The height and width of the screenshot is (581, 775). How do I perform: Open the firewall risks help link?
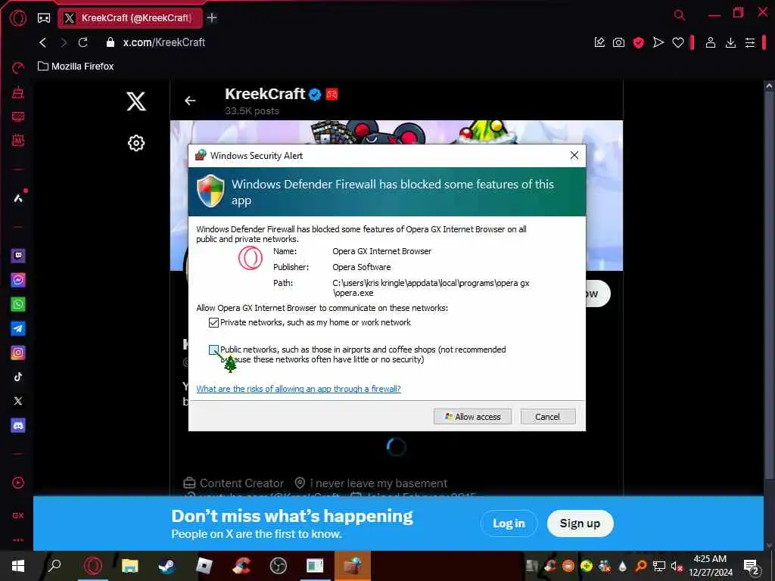click(298, 389)
